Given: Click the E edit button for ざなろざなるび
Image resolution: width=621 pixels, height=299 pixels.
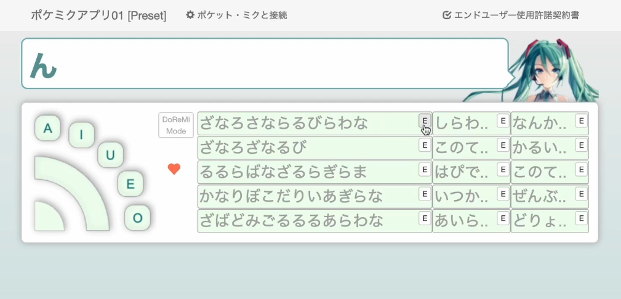Looking at the screenshot, I should [x=424, y=145].
